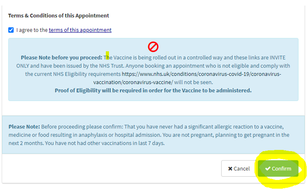Select the Terms & Conditions heading
The image size is (308, 189).
coord(58,15)
